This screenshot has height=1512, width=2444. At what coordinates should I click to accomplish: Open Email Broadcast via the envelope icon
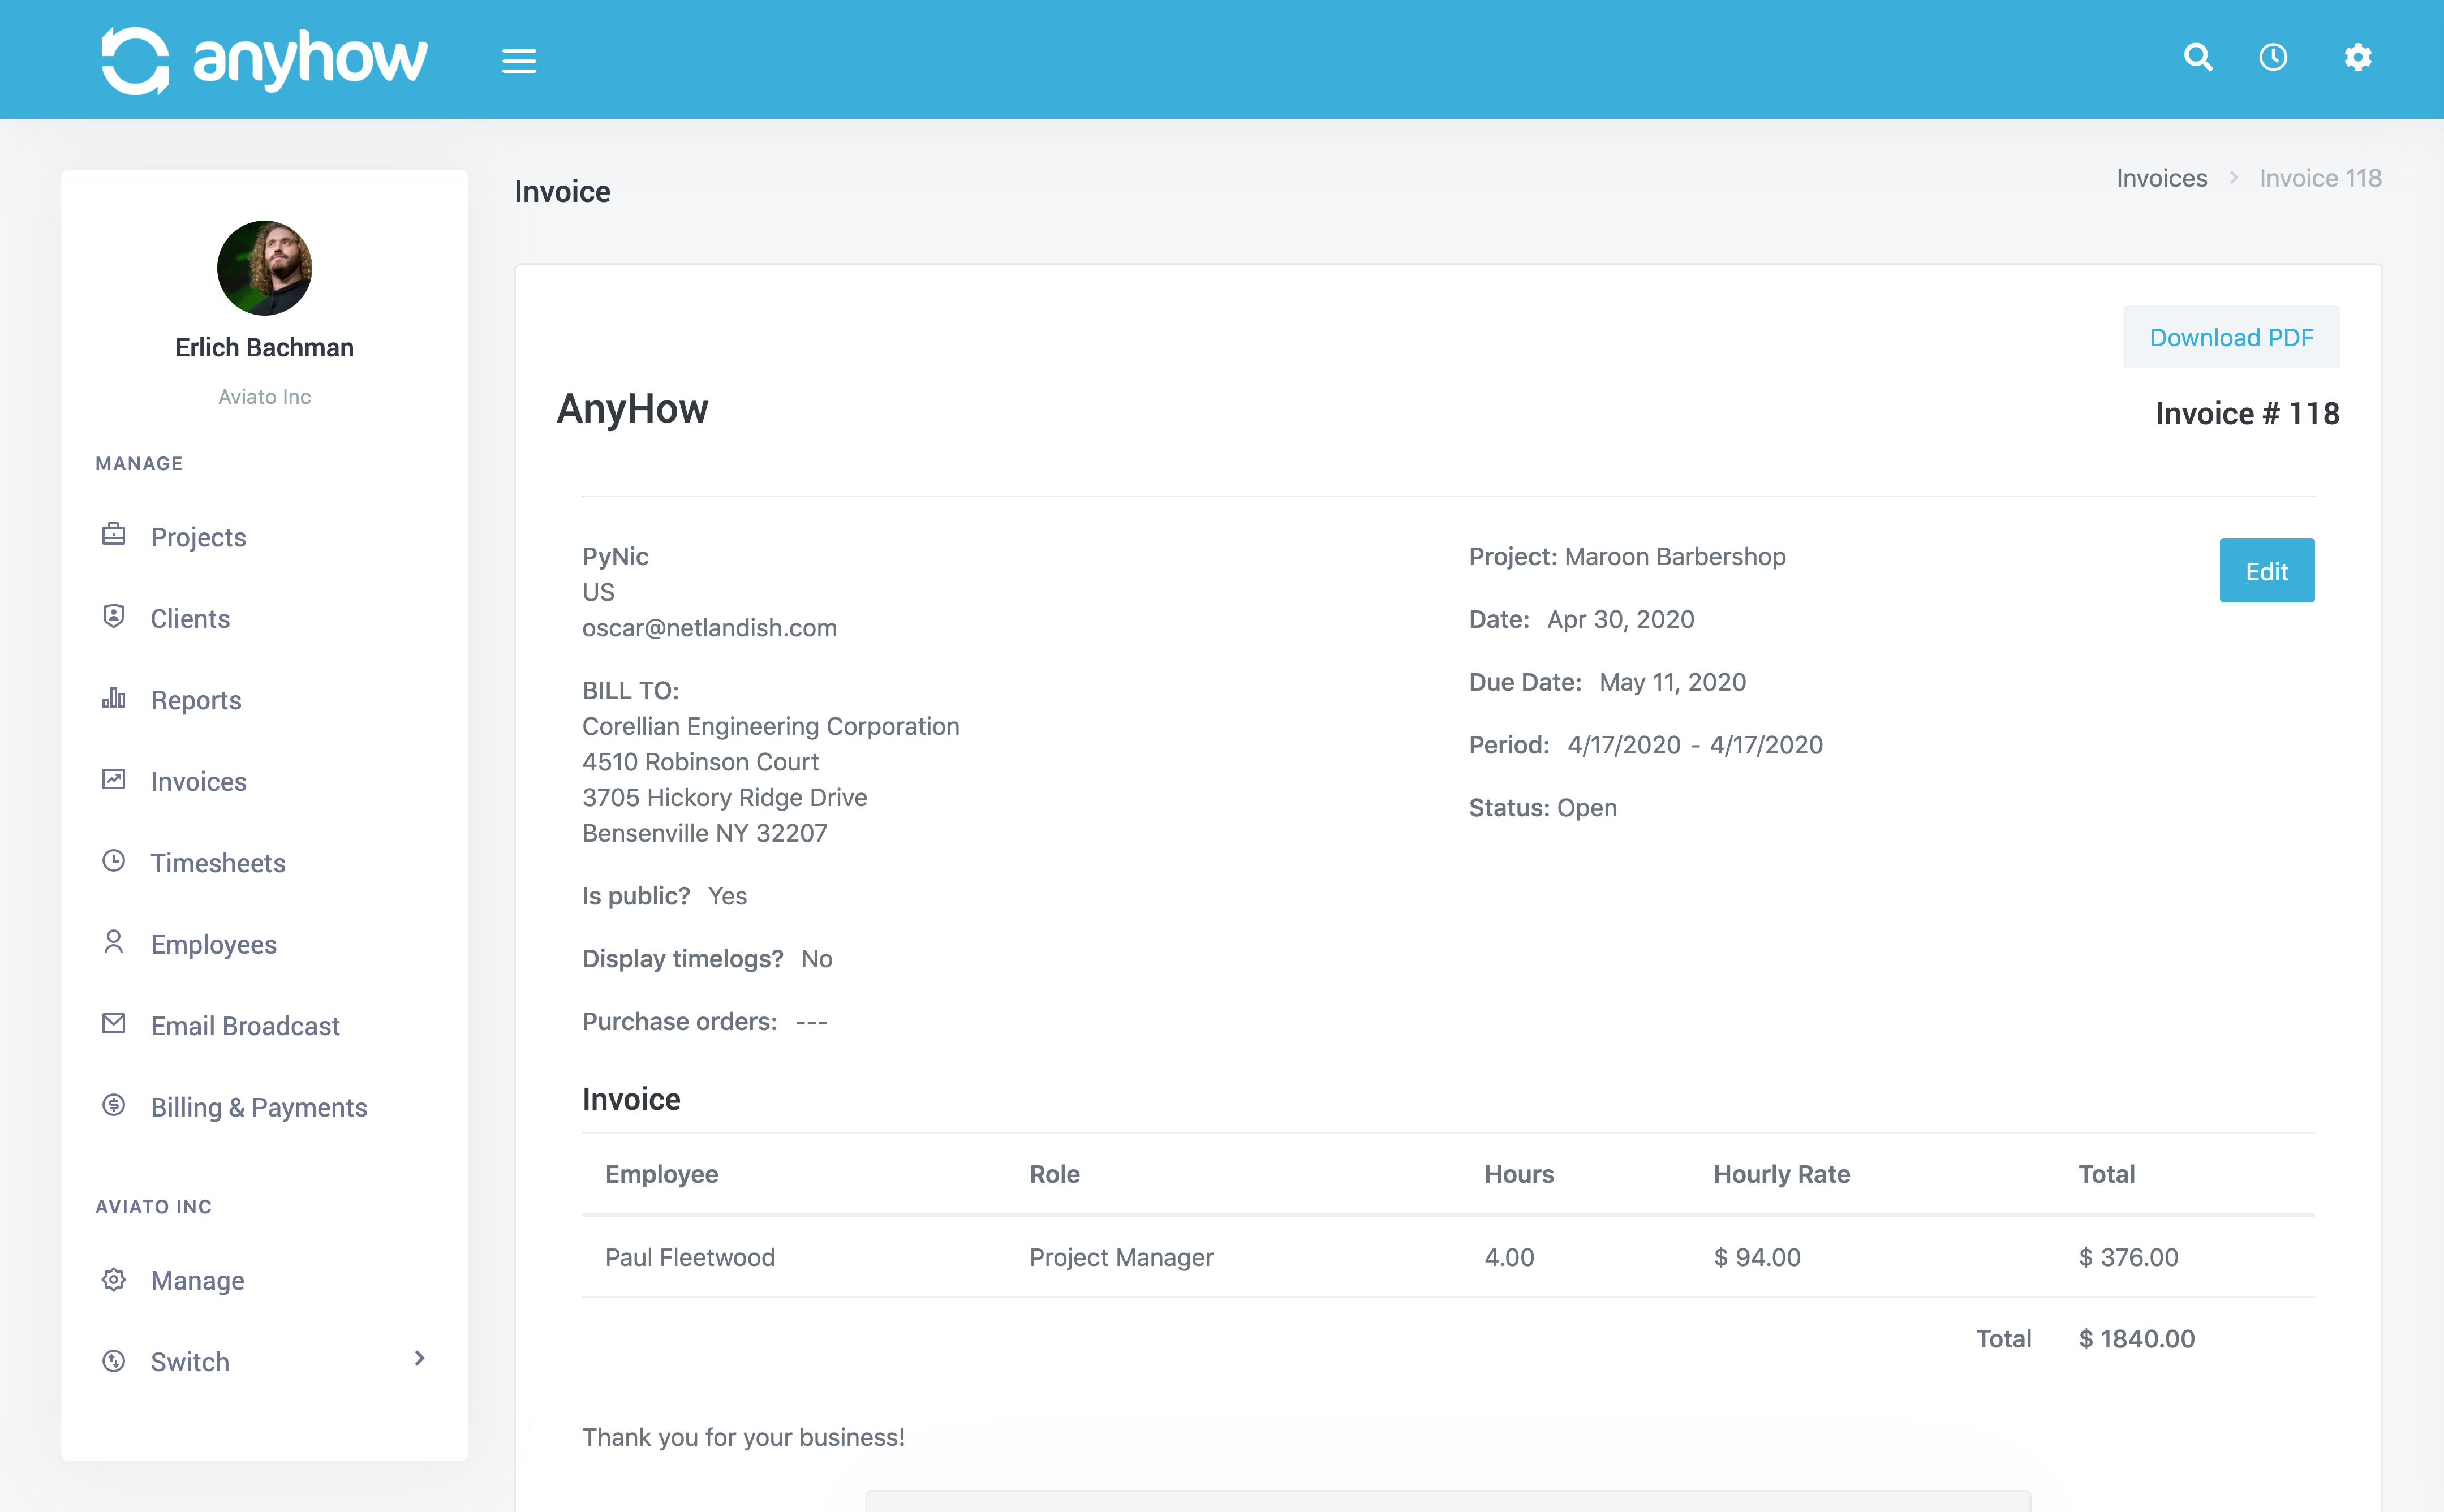[x=113, y=1024]
